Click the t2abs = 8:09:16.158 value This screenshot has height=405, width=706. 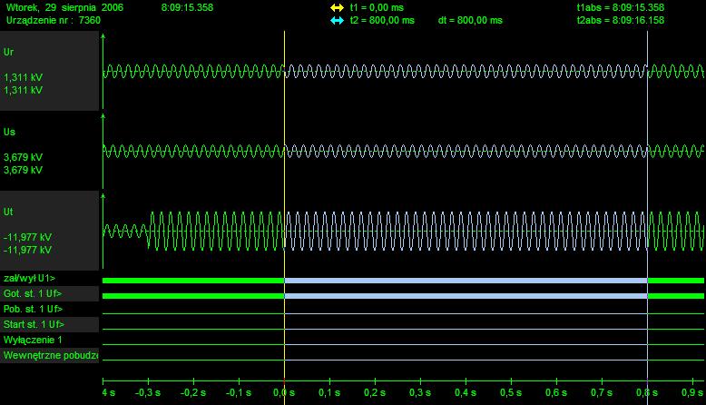click(621, 20)
